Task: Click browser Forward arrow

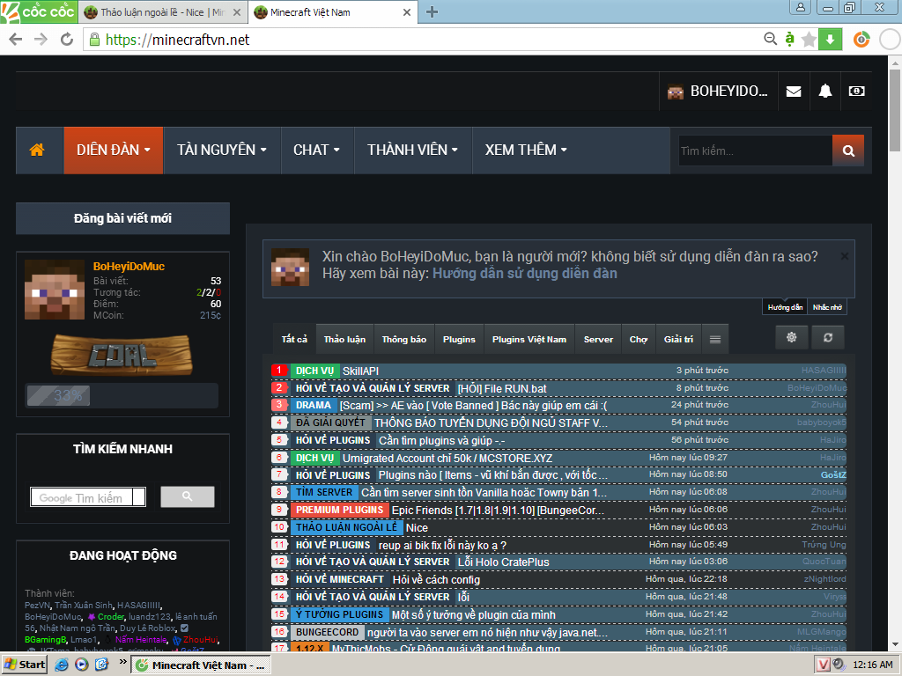Action: click(x=41, y=40)
